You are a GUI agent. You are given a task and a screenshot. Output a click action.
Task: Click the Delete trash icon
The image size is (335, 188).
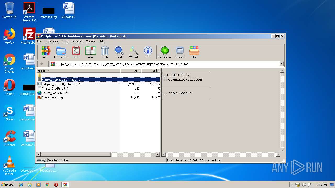click(x=105, y=52)
